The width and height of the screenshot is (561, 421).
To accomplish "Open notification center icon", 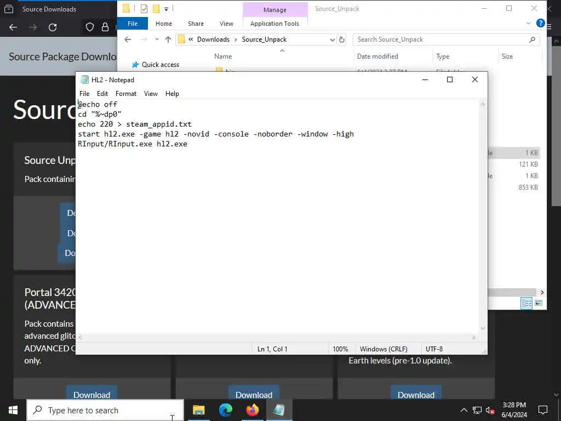I will pos(543,410).
